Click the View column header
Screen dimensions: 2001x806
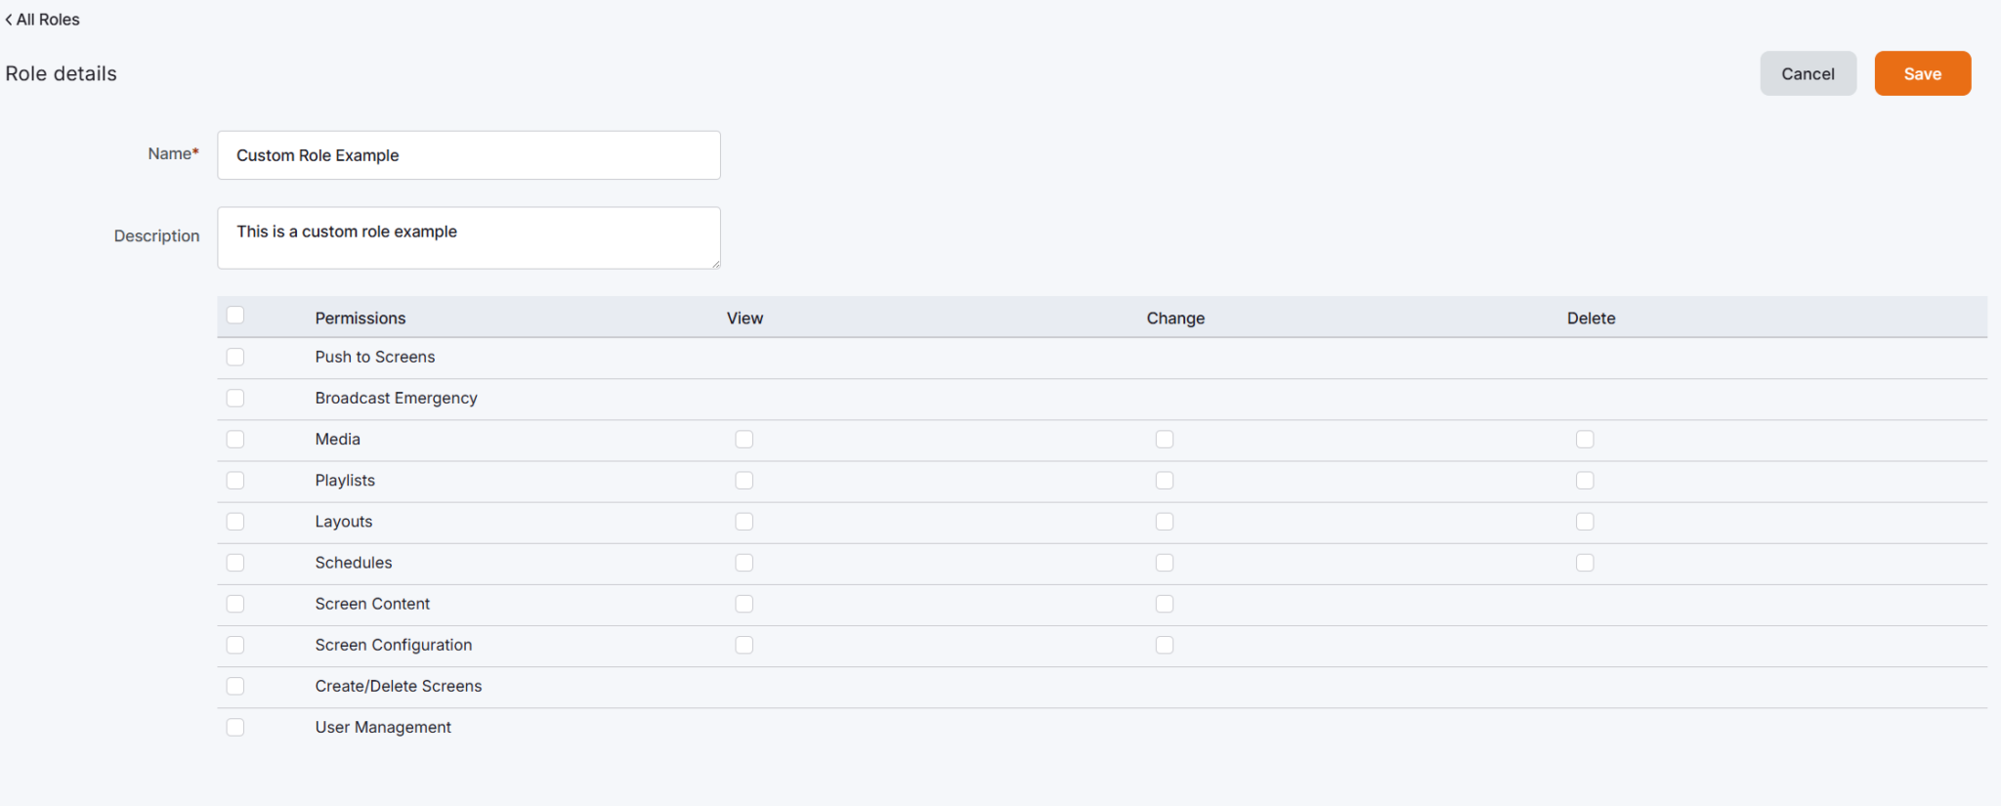coord(745,318)
